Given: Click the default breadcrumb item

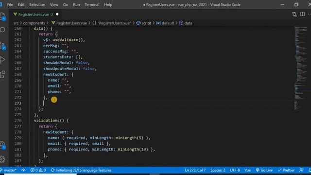Looking at the screenshot, I should pyautogui.click(x=165, y=23).
